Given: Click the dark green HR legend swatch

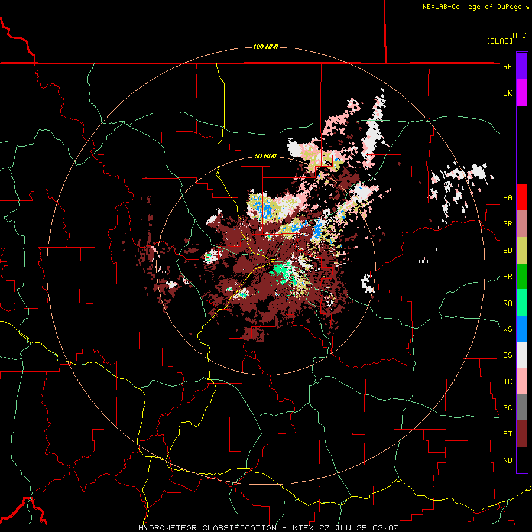Looking at the screenshot, I should click(522, 277).
